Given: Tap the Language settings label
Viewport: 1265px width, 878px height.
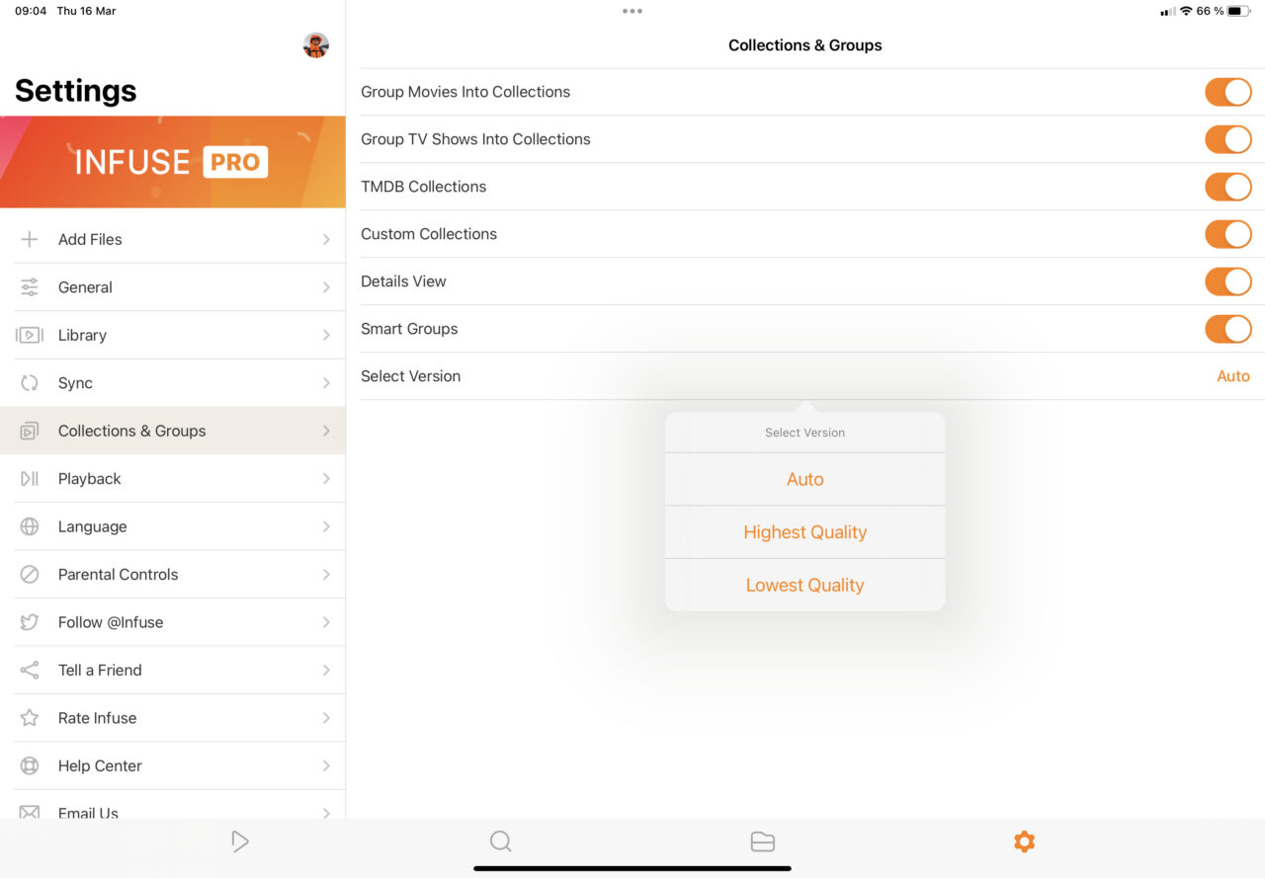Looking at the screenshot, I should 92,526.
